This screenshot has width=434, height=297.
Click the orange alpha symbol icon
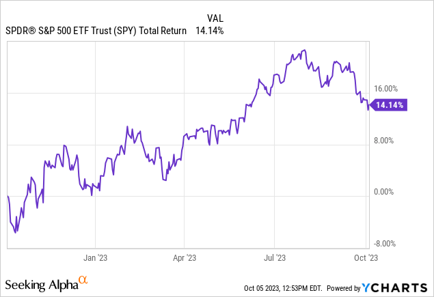tap(83, 279)
